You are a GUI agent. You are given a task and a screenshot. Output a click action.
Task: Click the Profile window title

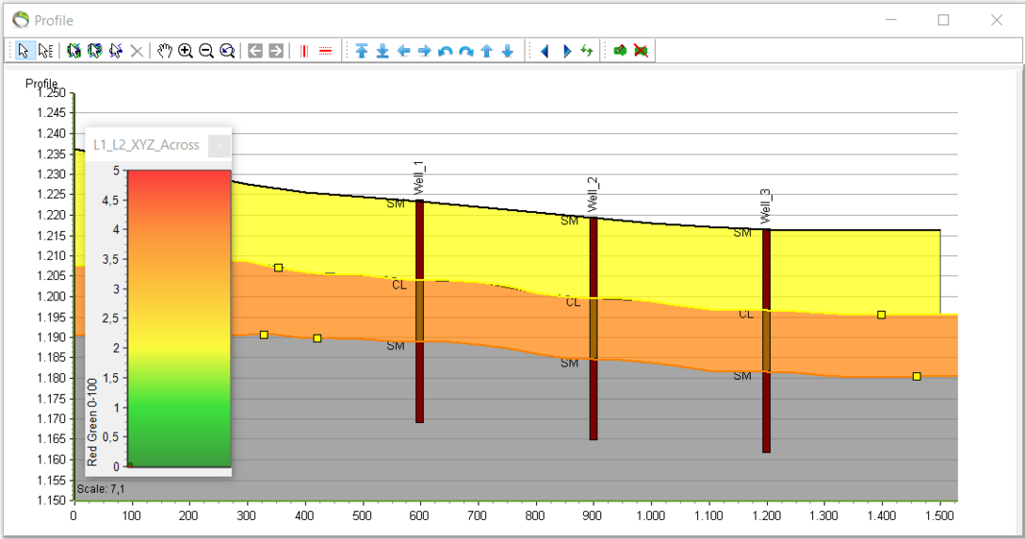54,21
